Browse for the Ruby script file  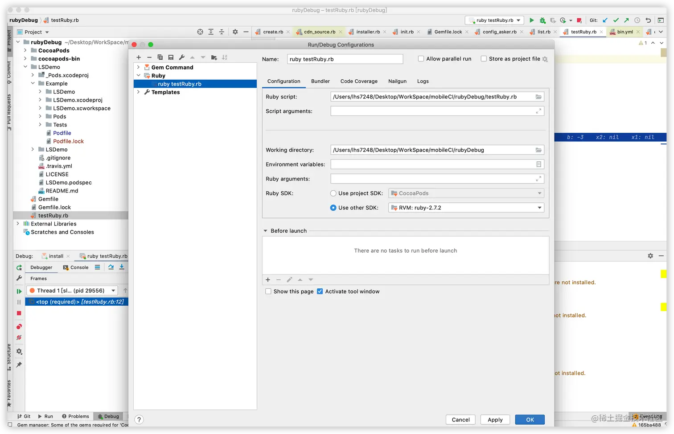538,97
